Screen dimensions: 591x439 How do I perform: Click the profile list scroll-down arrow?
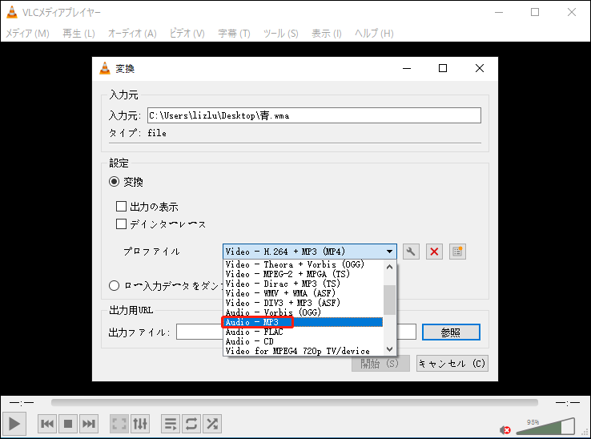pos(389,348)
